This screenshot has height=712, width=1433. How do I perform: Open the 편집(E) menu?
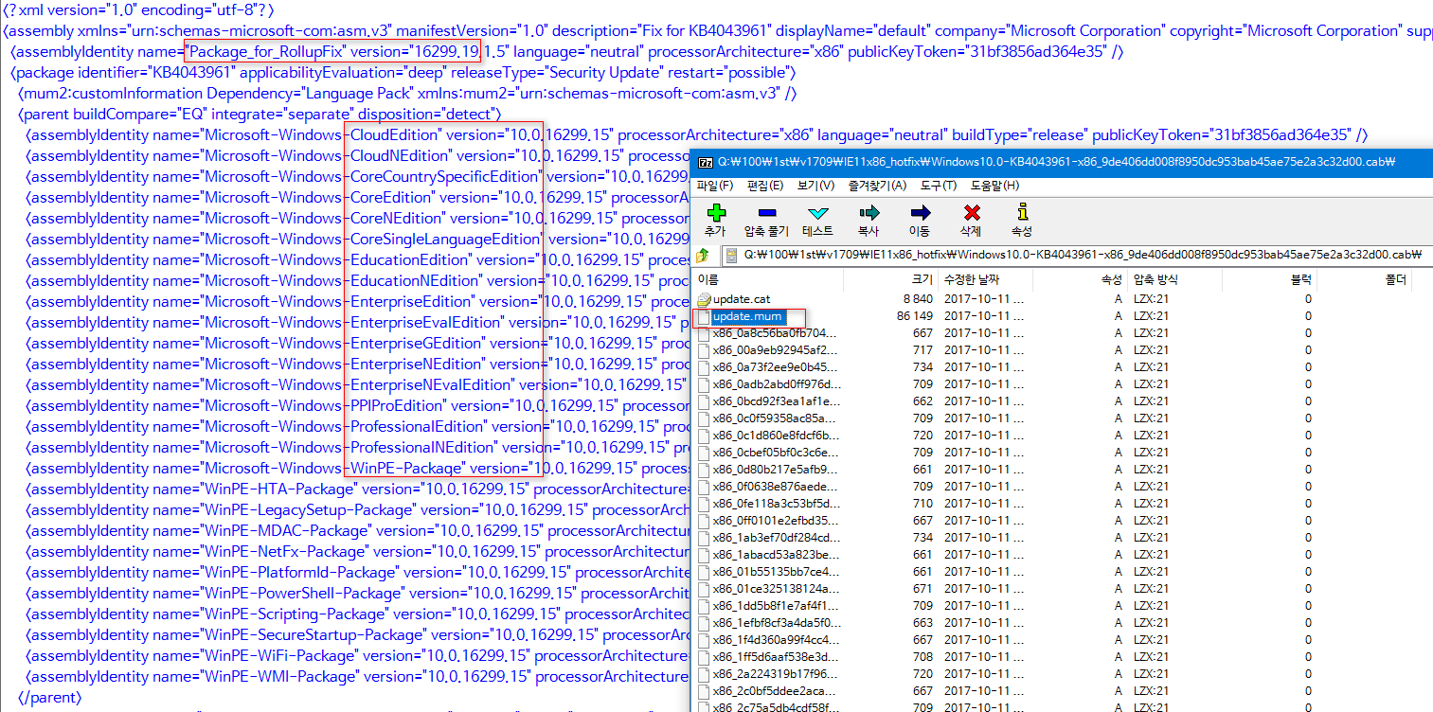coord(765,186)
